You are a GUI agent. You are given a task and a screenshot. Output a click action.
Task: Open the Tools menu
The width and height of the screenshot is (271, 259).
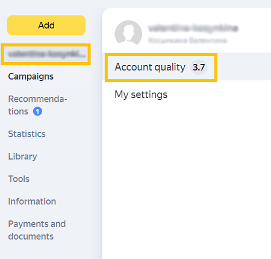coord(19,179)
